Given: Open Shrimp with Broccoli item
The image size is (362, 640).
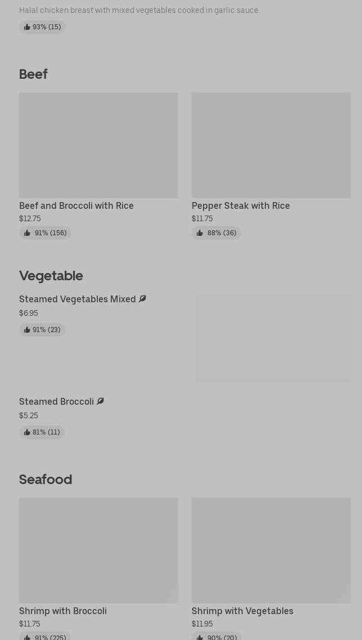Looking at the screenshot, I should pos(63,611).
